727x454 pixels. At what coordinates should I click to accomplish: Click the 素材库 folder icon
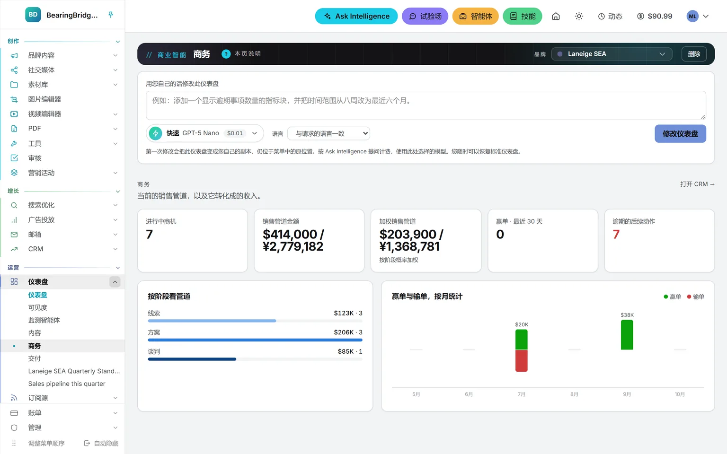[x=14, y=85]
